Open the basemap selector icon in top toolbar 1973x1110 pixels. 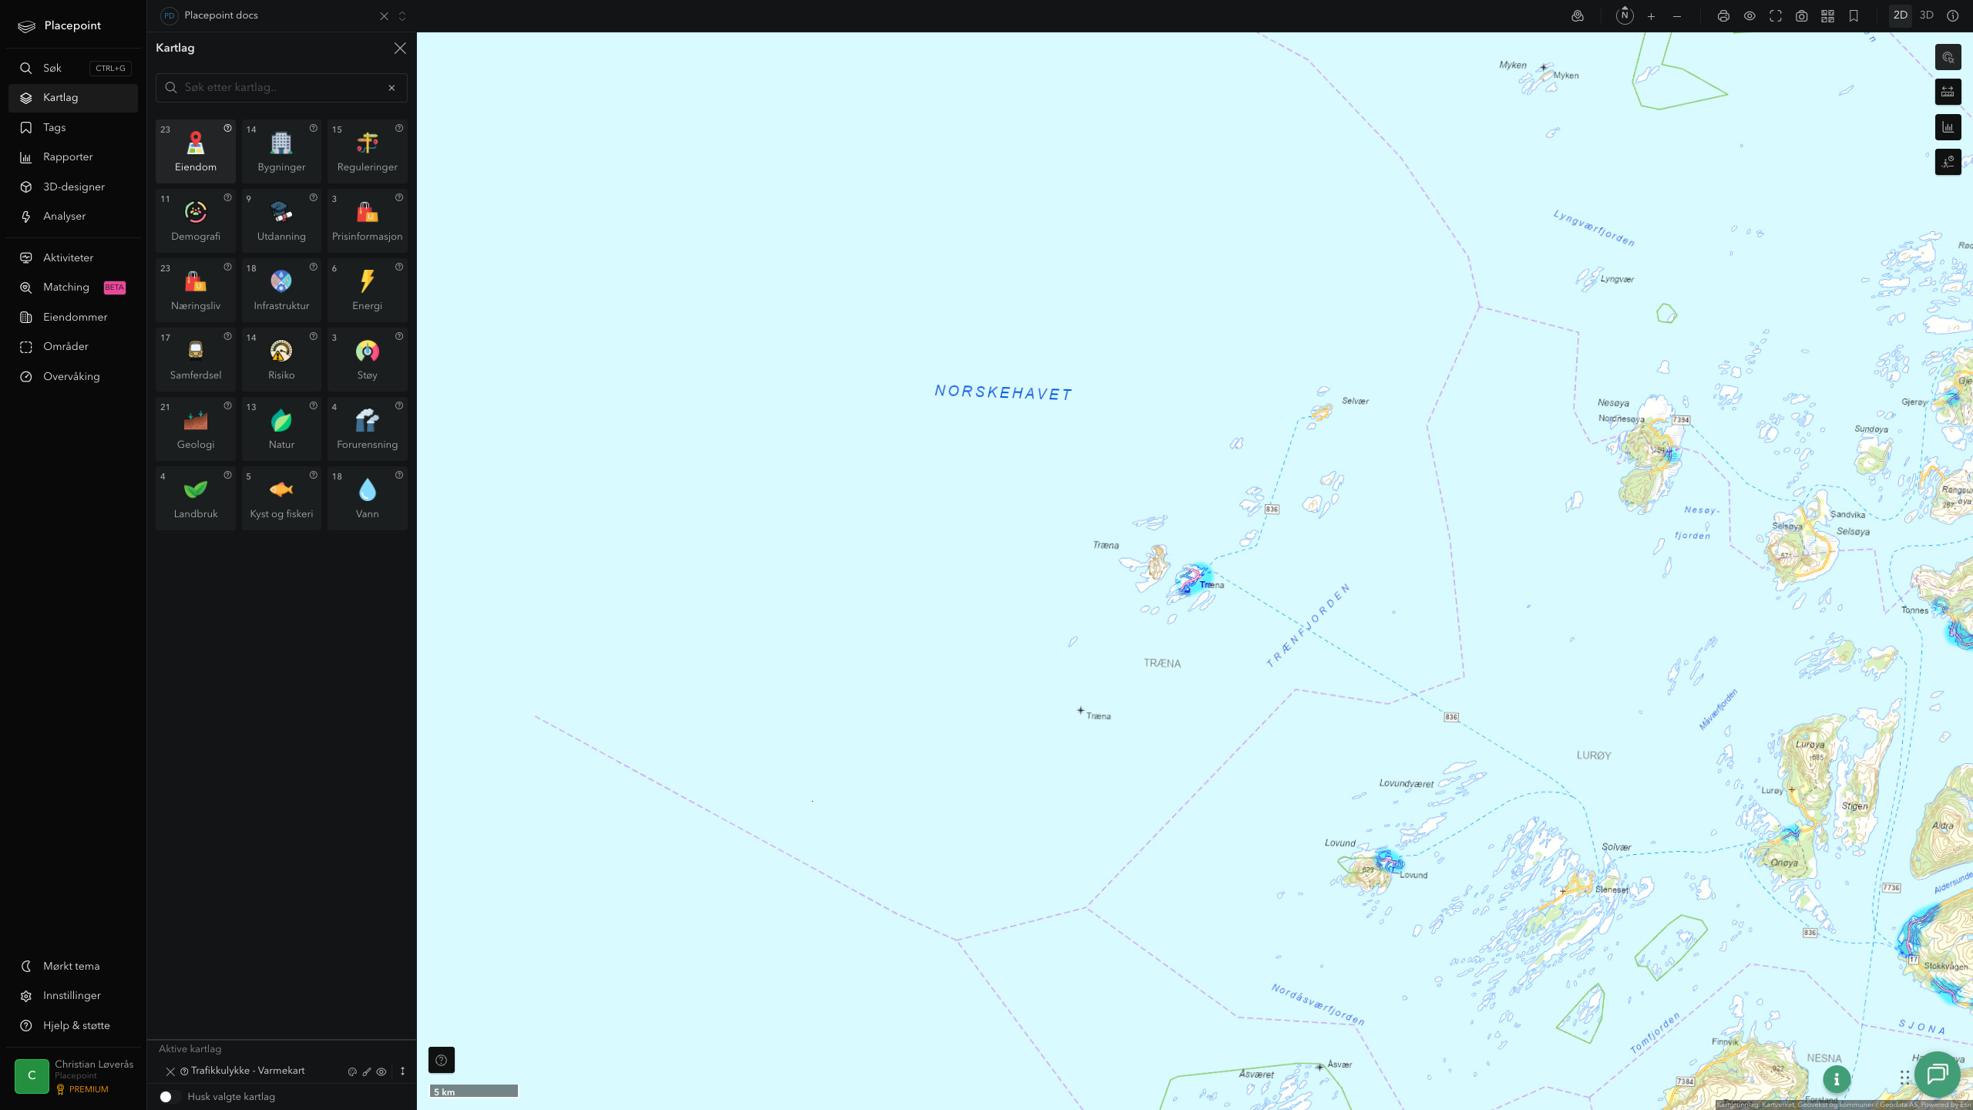tap(1578, 16)
